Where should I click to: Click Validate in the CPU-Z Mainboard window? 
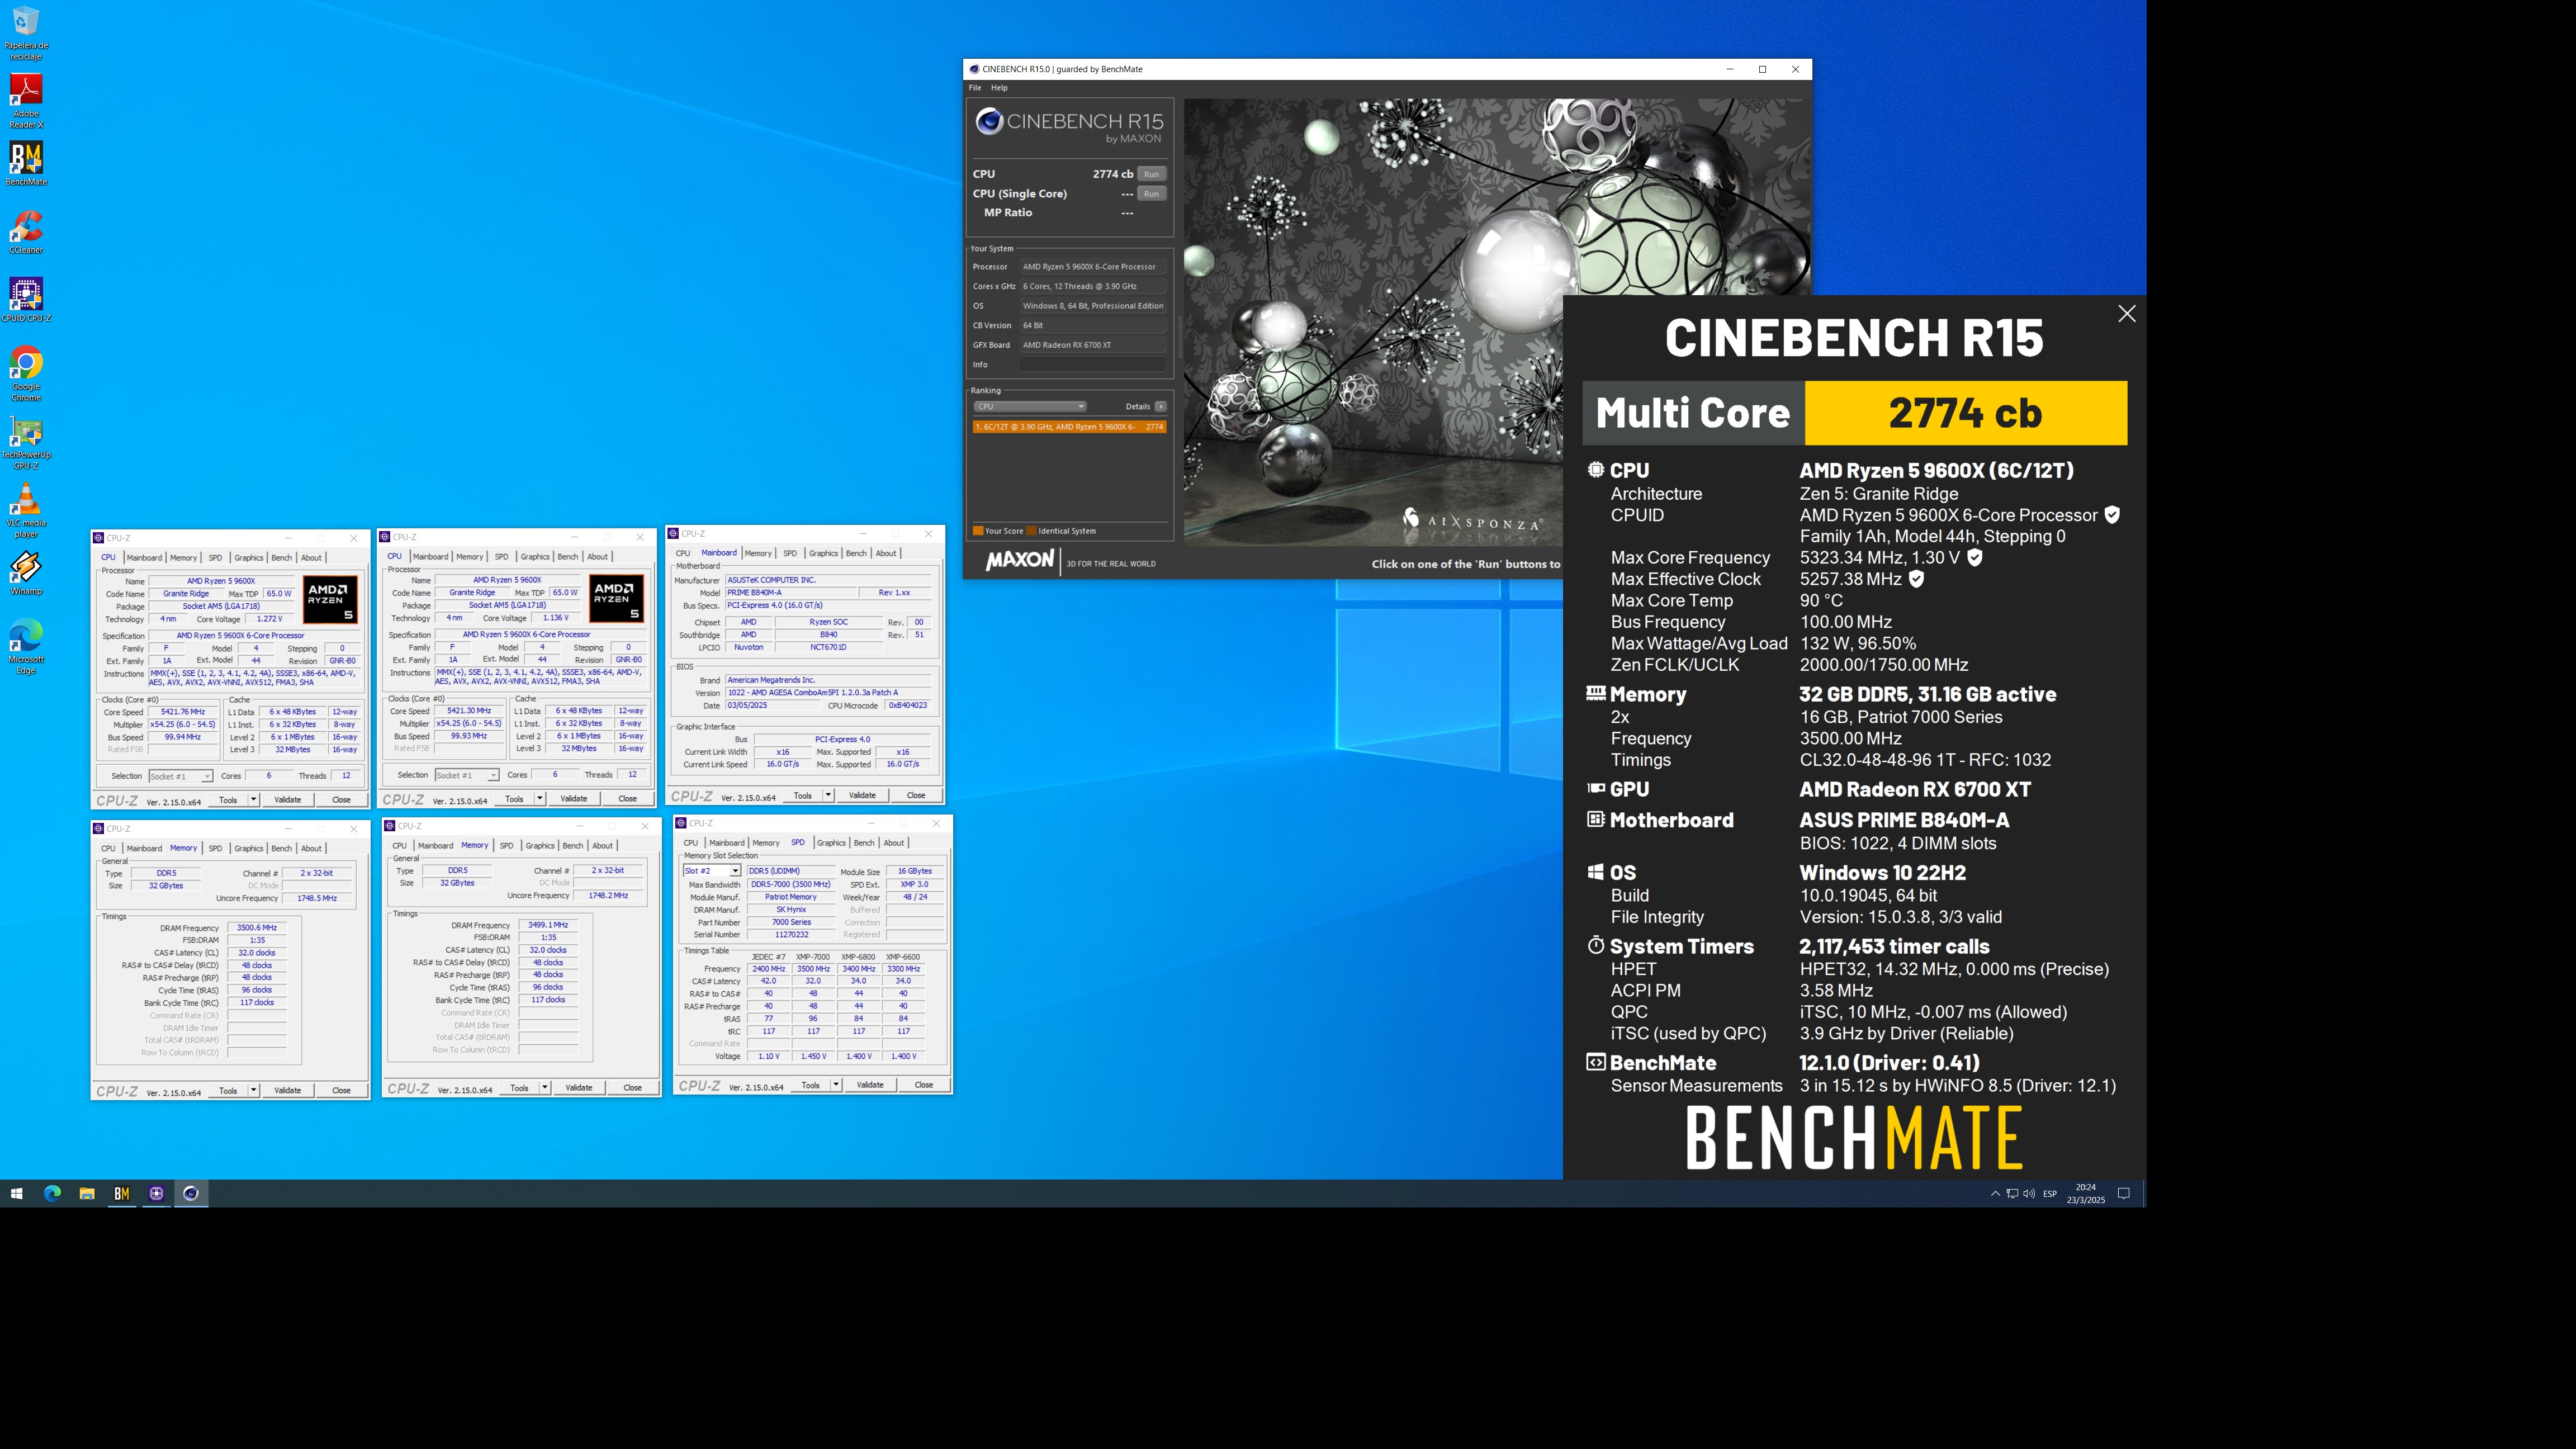[x=862, y=795]
